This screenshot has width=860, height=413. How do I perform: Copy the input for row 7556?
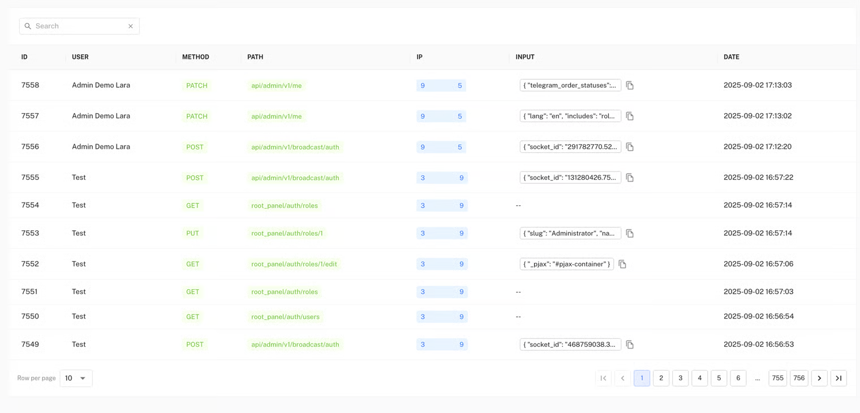tap(630, 147)
